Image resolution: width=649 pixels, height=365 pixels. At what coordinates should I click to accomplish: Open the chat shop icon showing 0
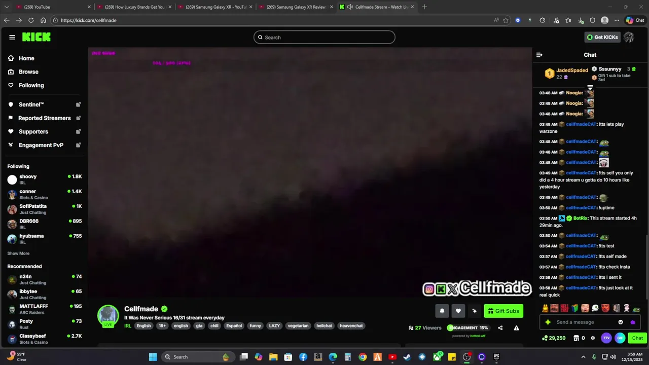click(579, 338)
